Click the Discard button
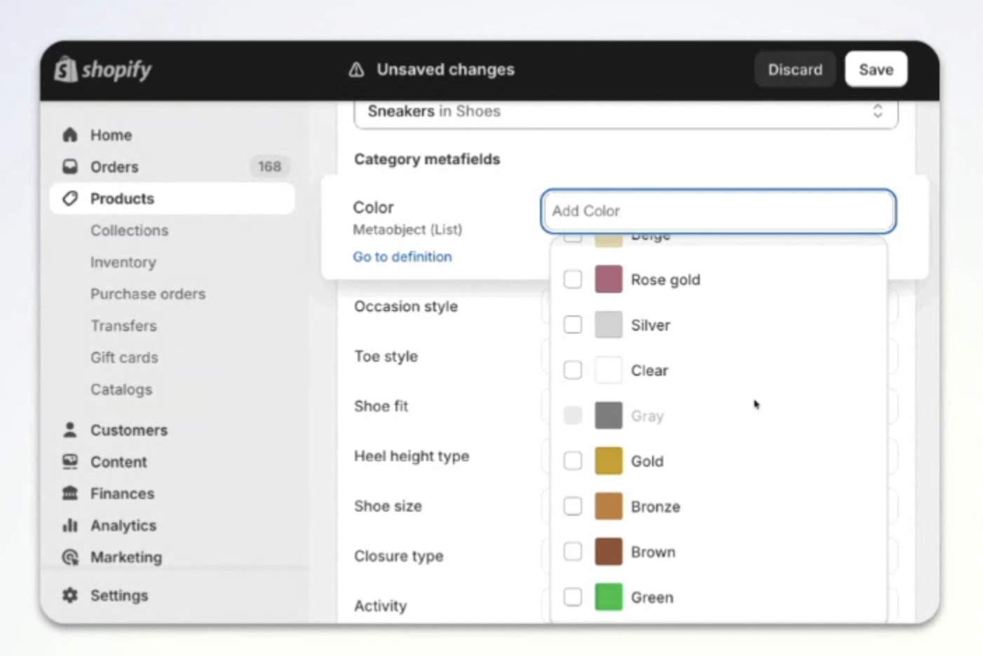The width and height of the screenshot is (983, 656). point(795,69)
